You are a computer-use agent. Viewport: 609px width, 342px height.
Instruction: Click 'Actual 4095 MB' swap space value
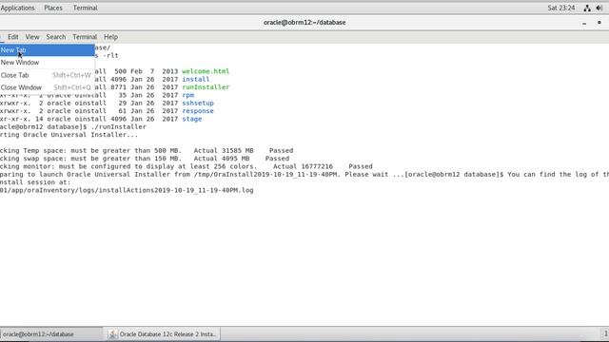coord(222,159)
